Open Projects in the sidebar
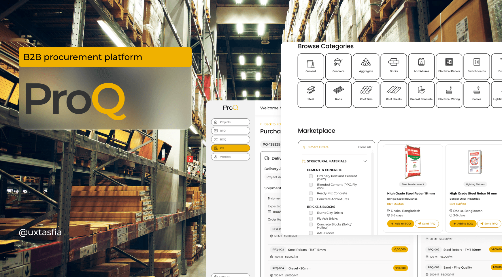Image resolution: width=502 pixels, height=277 pixels. tap(231, 122)
